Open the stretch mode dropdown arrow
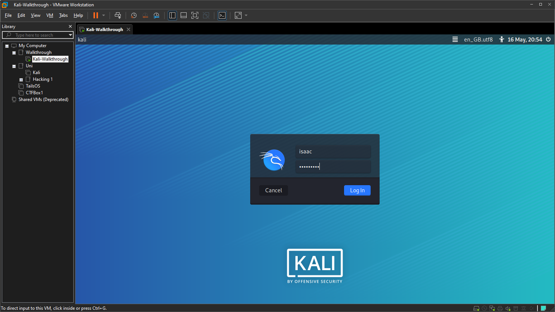This screenshot has width=555, height=312. (246, 15)
